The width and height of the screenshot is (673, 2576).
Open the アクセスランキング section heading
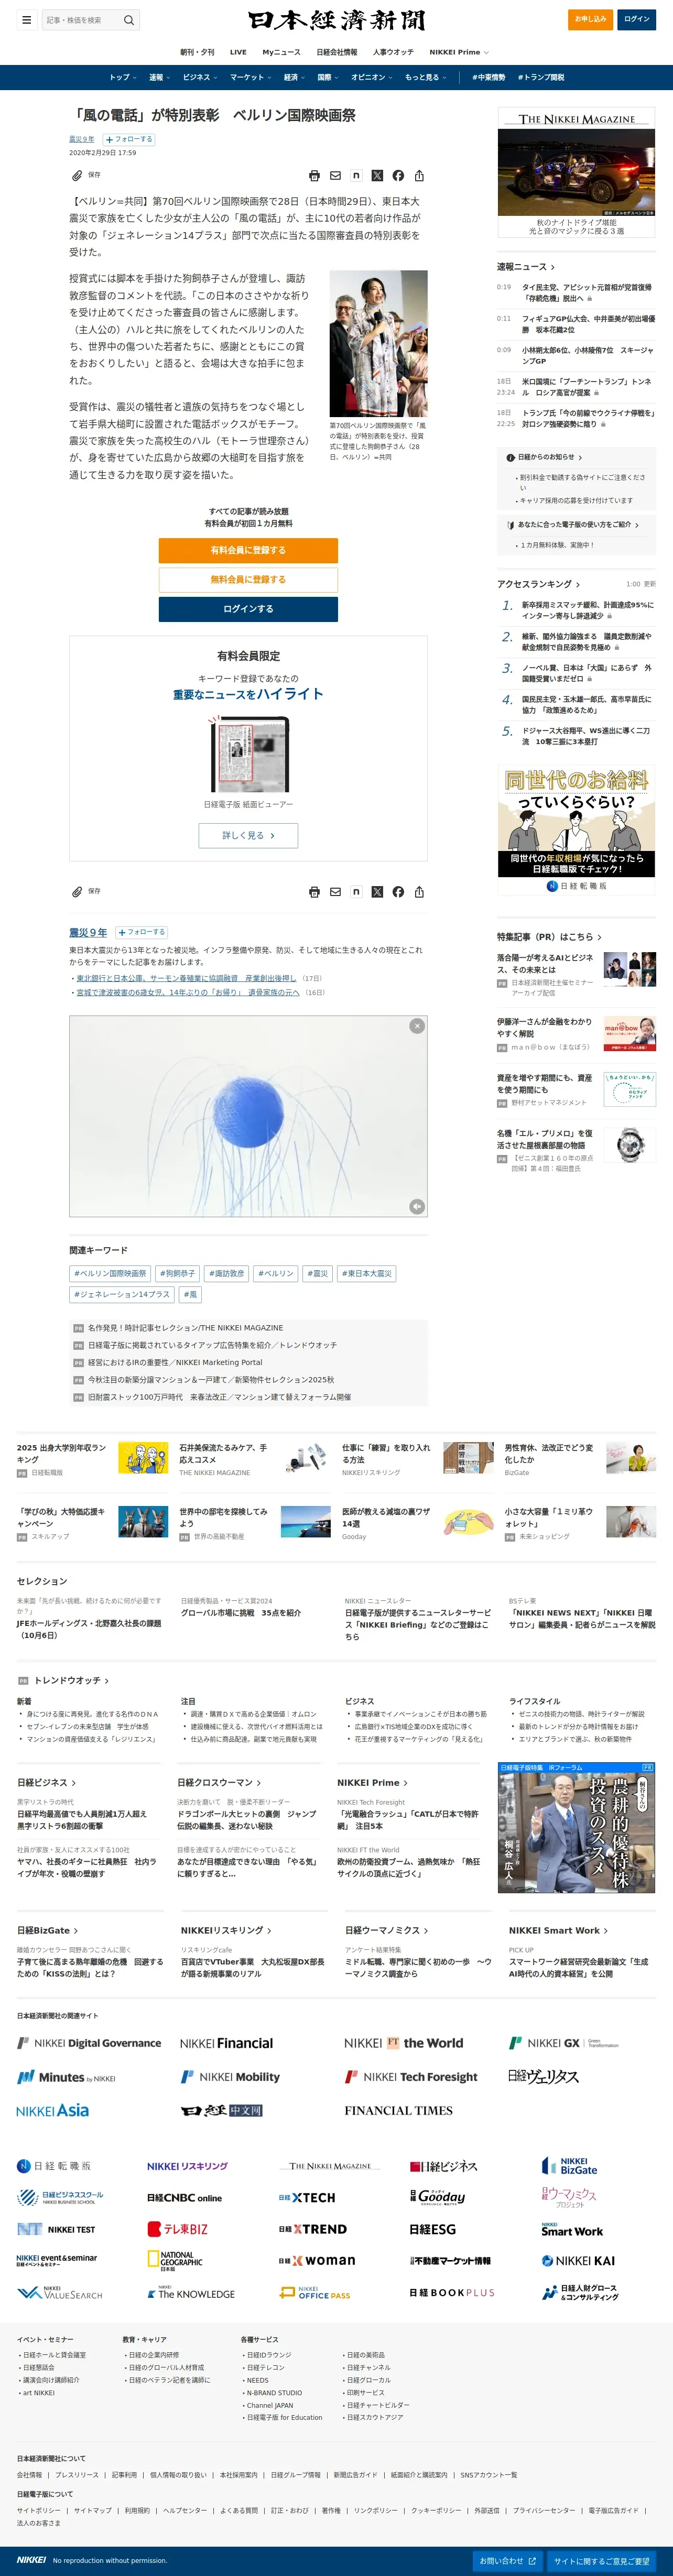[x=538, y=585]
